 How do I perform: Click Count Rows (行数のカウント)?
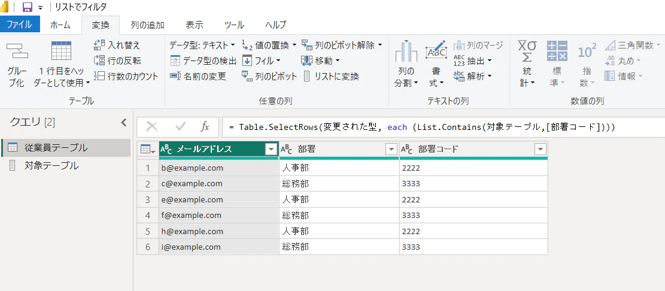click(x=126, y=77)
